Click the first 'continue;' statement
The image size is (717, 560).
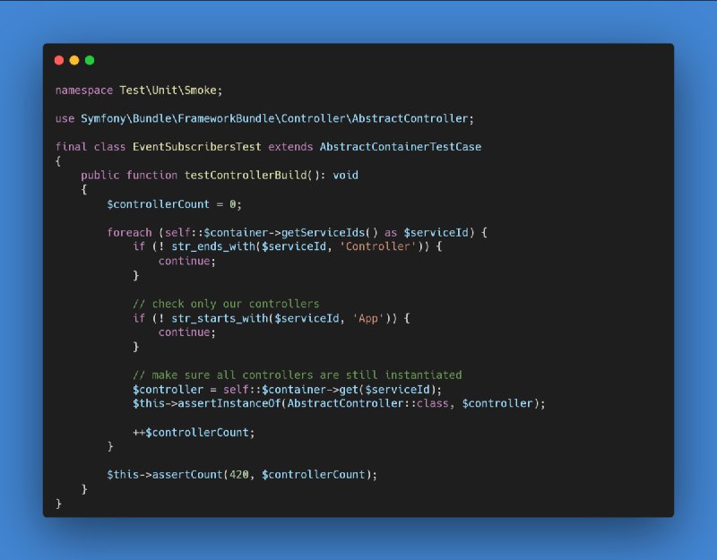pos(187,261)
